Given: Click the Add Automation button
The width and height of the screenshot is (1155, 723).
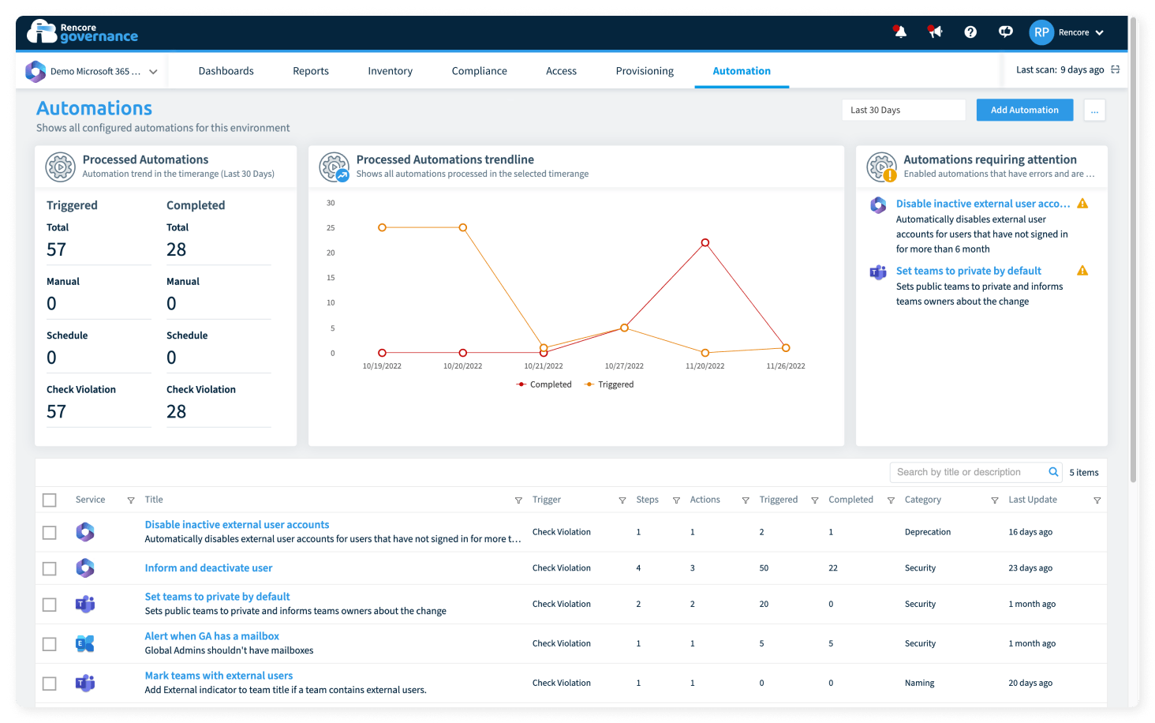Looking at the screenshot, I should (1025, 110).
